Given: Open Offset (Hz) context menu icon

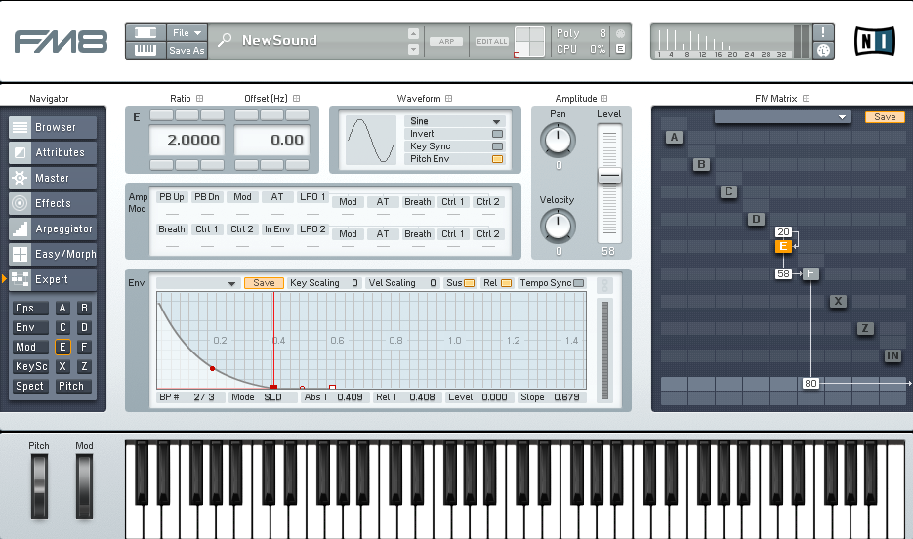Looking at the screenshot, I should 297,99.
